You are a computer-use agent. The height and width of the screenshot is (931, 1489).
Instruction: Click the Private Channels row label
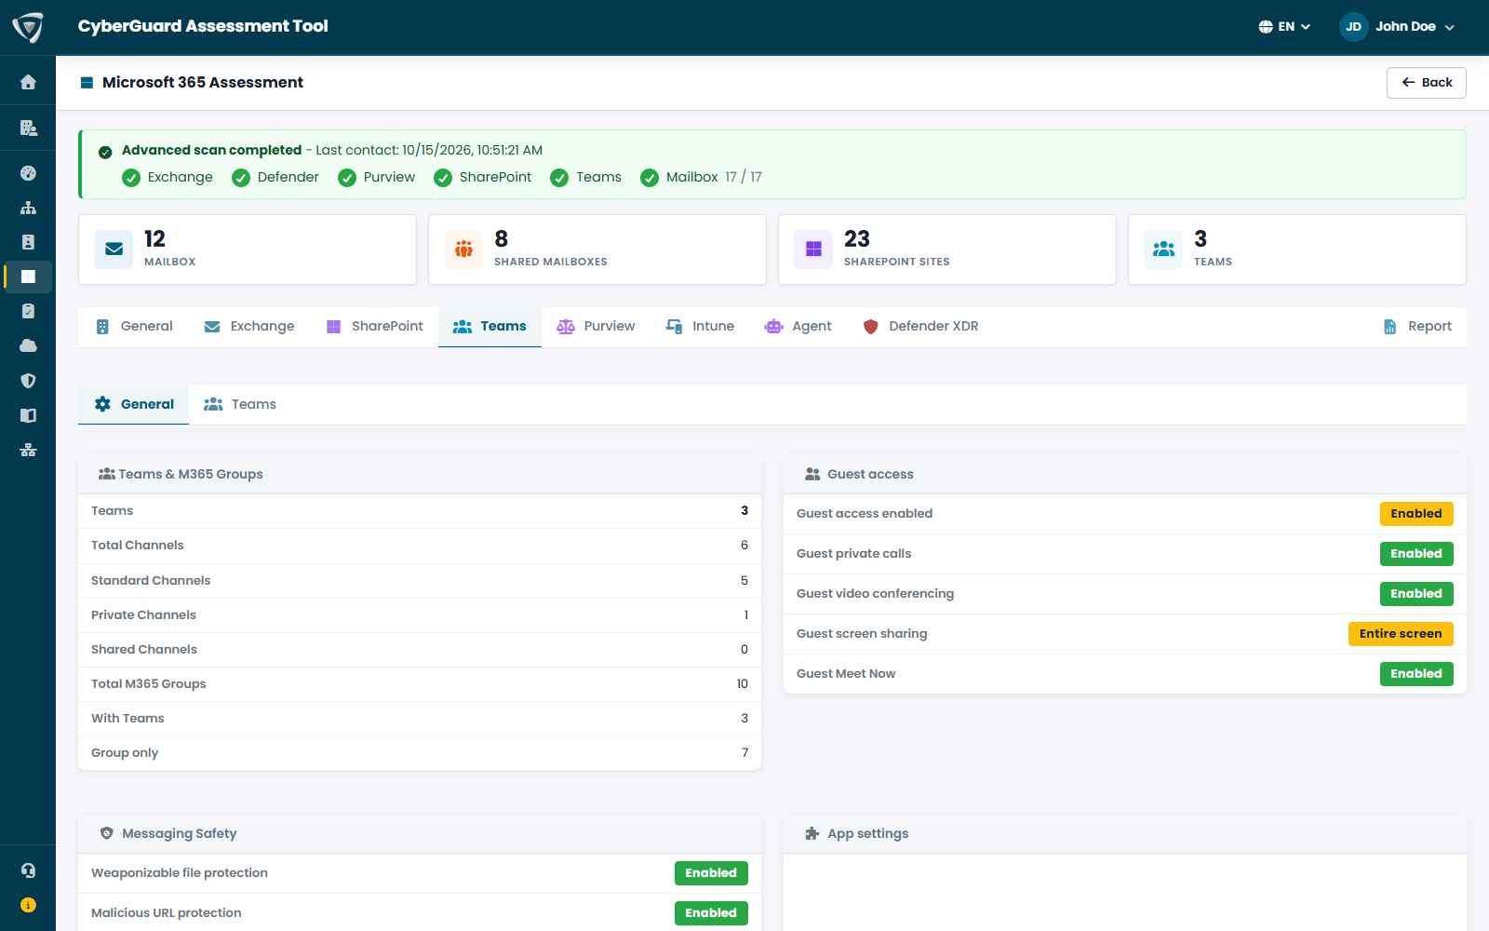[143, 615]
